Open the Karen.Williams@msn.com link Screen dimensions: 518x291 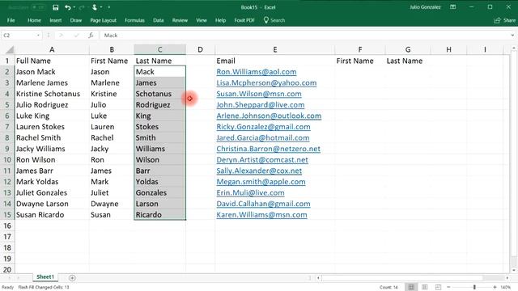pos(261,215)
